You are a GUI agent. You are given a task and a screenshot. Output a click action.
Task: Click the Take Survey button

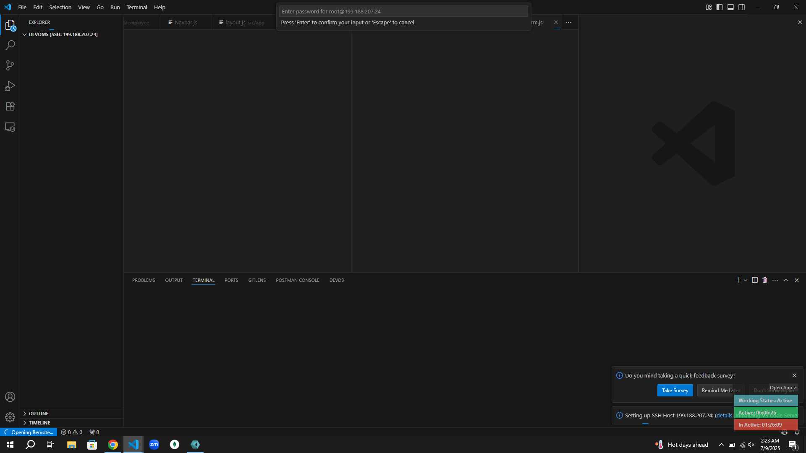click(x=675, y=391)
